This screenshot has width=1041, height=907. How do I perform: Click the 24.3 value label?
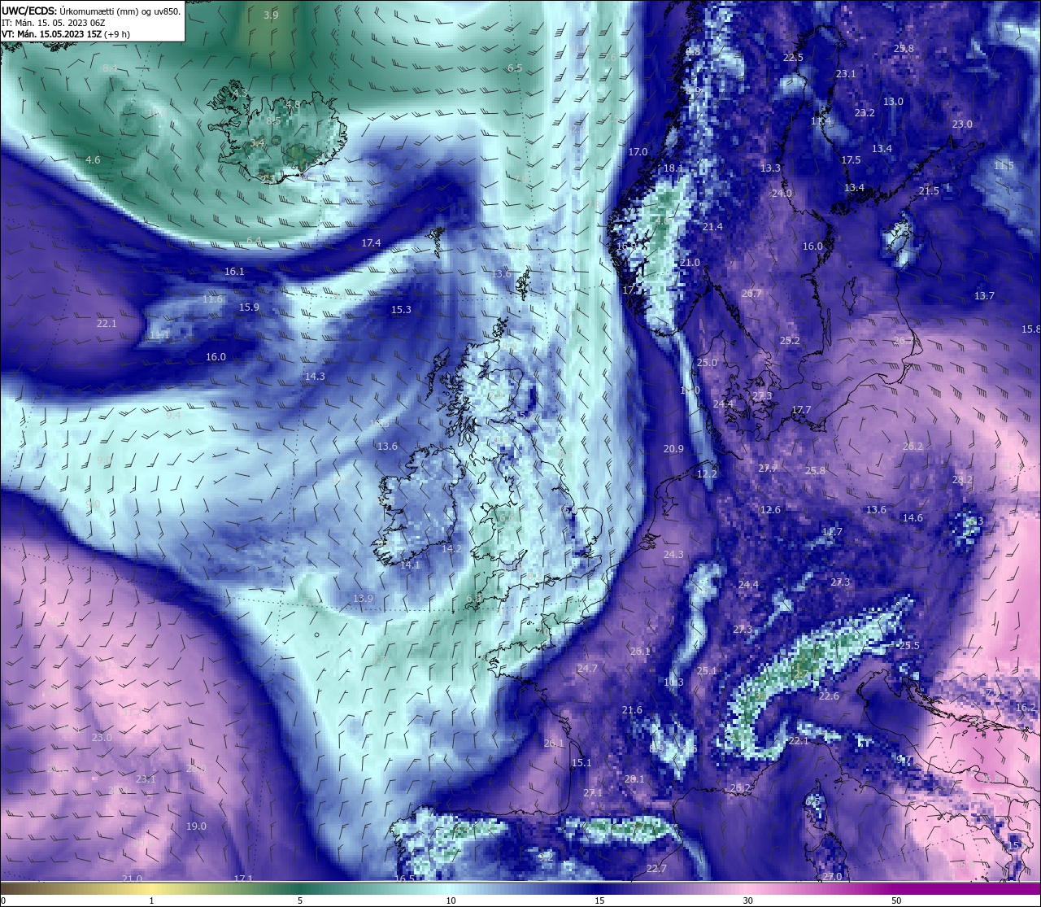coord(673,555)
